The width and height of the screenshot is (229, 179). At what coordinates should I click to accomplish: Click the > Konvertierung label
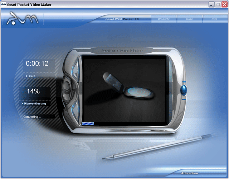tap(34, 104)
